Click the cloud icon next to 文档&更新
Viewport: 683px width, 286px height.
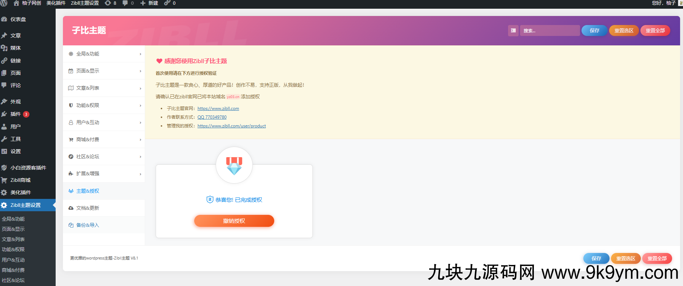[x=71, y=208]
